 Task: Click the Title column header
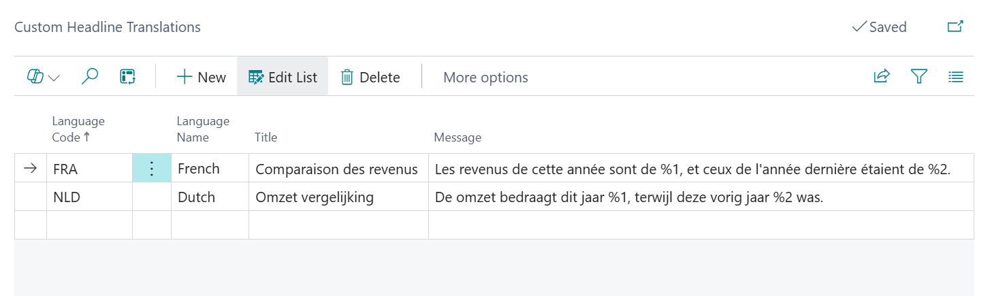tap(266, 137)
